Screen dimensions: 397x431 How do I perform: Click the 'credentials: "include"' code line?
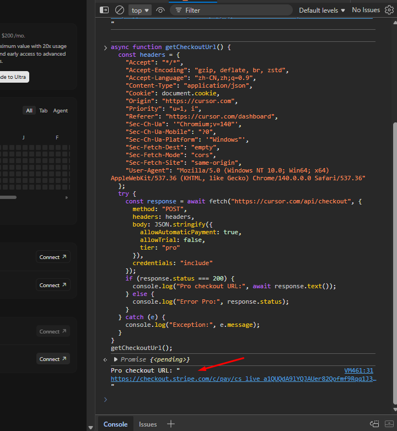(173, 263)
